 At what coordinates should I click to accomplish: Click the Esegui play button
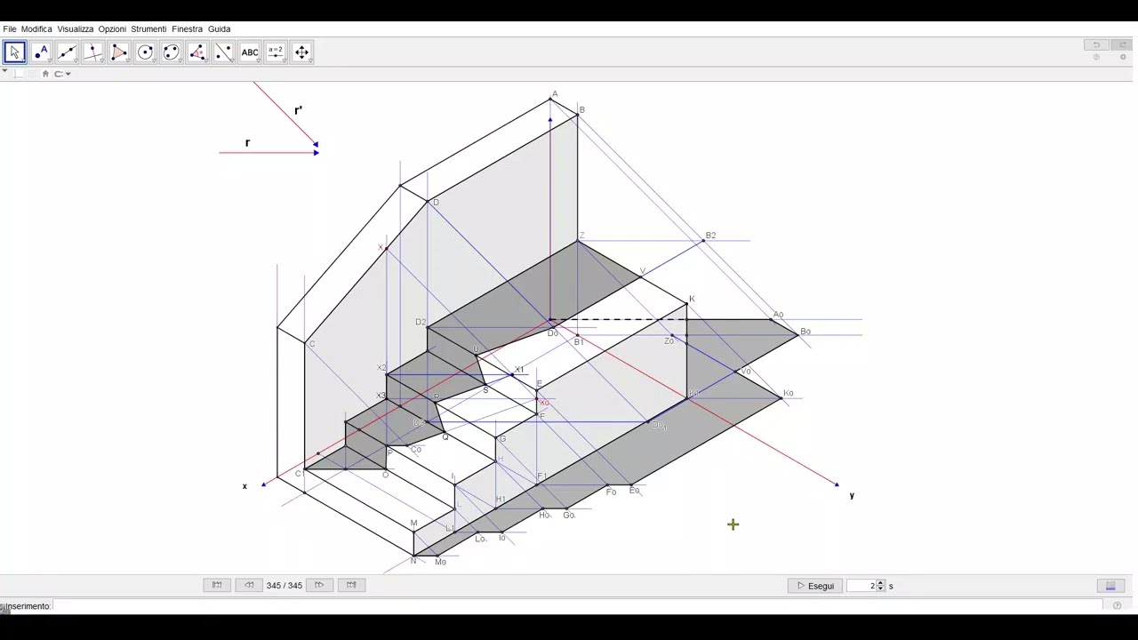(x=815, y=586)
